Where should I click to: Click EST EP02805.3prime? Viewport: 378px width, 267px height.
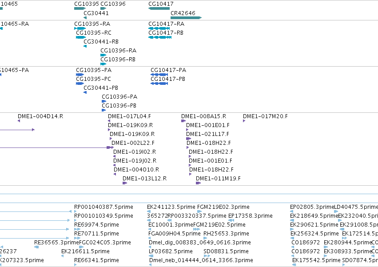coord(312,207)
